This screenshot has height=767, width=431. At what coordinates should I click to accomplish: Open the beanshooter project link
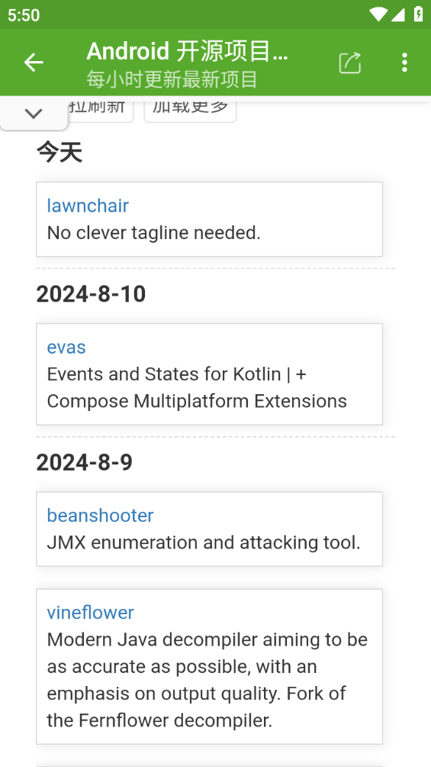[100, 516]
